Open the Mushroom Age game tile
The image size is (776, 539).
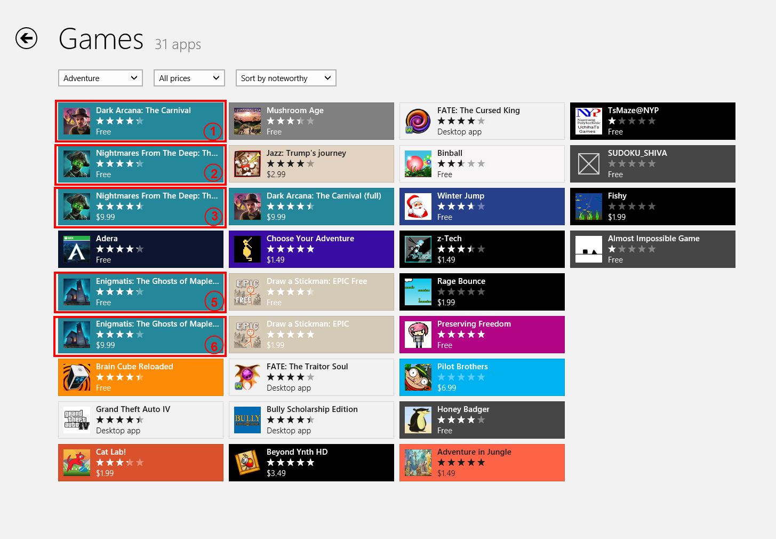311,121
